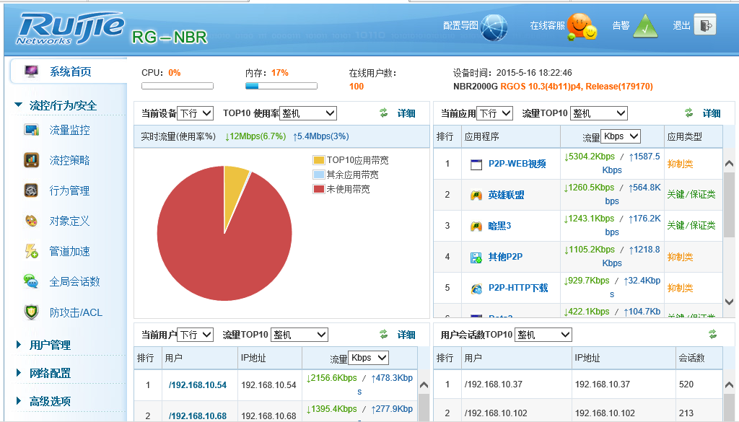Go to 系统首页 tab

(69, 71)
